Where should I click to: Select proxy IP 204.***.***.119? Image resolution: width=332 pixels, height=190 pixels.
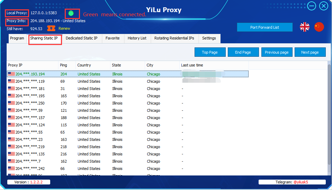click(30, 81)
